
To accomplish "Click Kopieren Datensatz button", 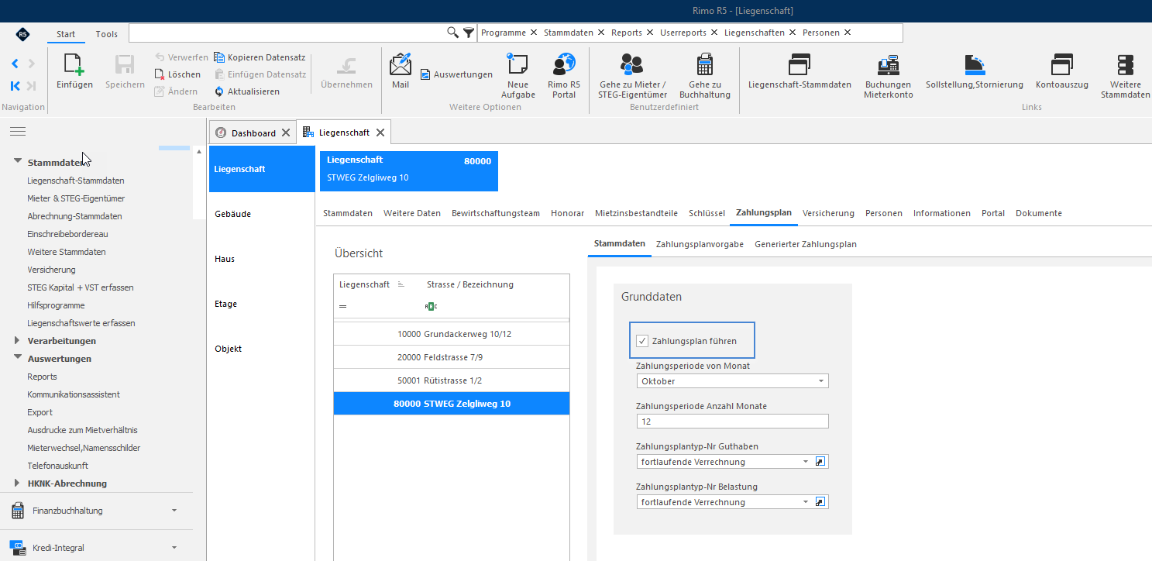I will click(260, 57).
